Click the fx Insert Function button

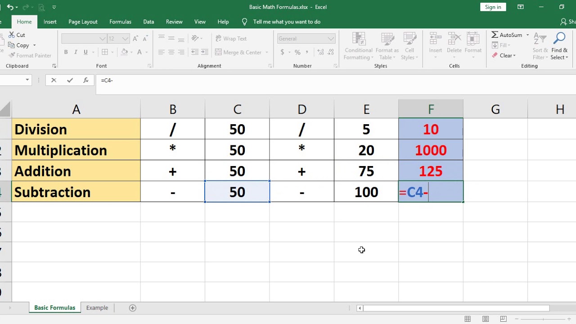pyautogui.click(x=85, y=80)
